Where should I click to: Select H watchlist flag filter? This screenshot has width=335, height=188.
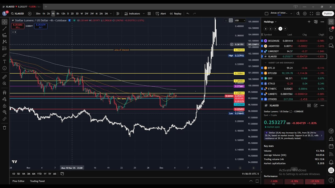(280, 29)
